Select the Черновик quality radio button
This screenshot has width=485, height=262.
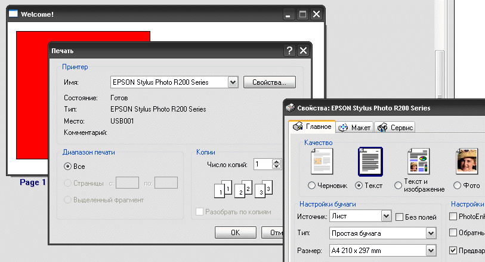(311, 186)
